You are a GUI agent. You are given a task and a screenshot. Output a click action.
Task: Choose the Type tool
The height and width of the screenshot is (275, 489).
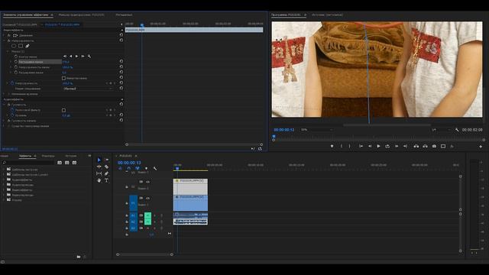click(x=106, y=180)
